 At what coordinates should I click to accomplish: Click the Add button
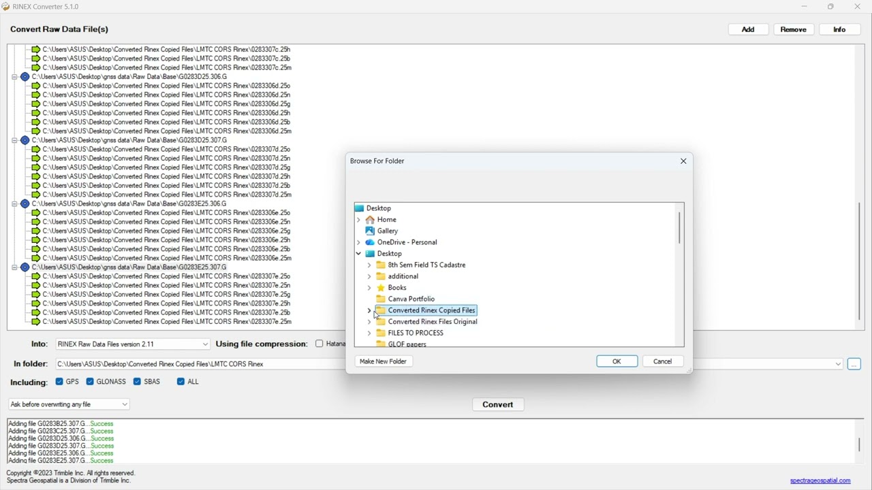tap(748, 29)
